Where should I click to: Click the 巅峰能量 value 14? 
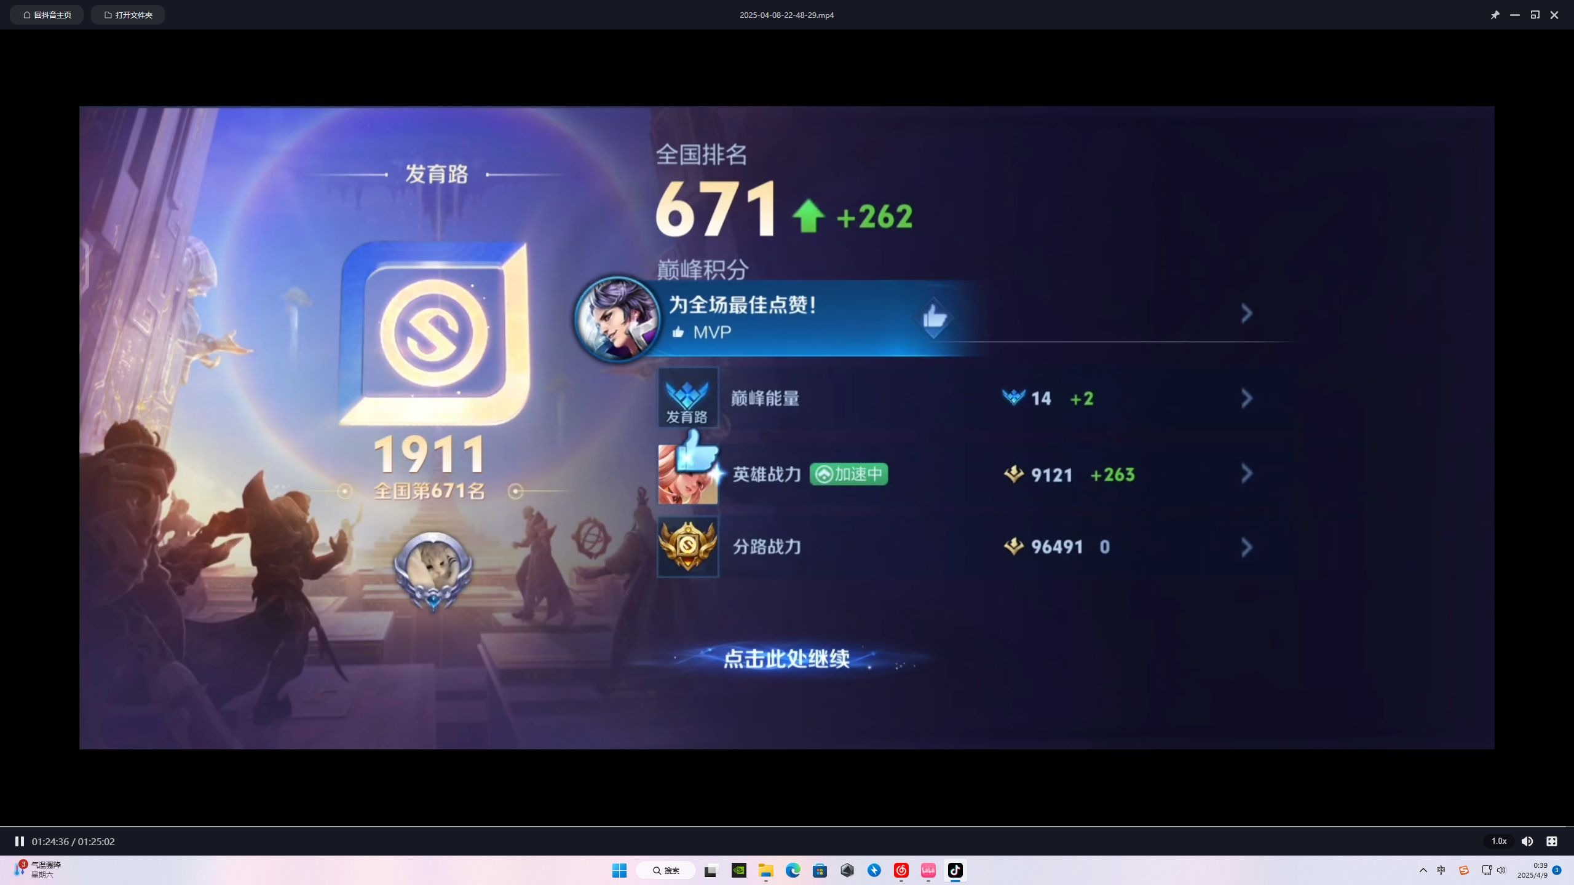click(x=1040, y=398)
